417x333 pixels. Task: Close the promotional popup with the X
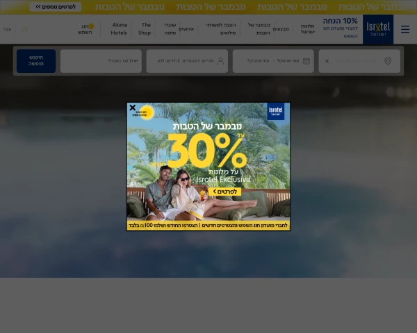point(133,108)
